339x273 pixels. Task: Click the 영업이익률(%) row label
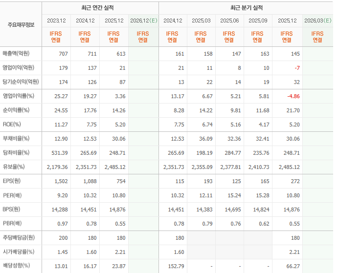(x=19, y=96)
